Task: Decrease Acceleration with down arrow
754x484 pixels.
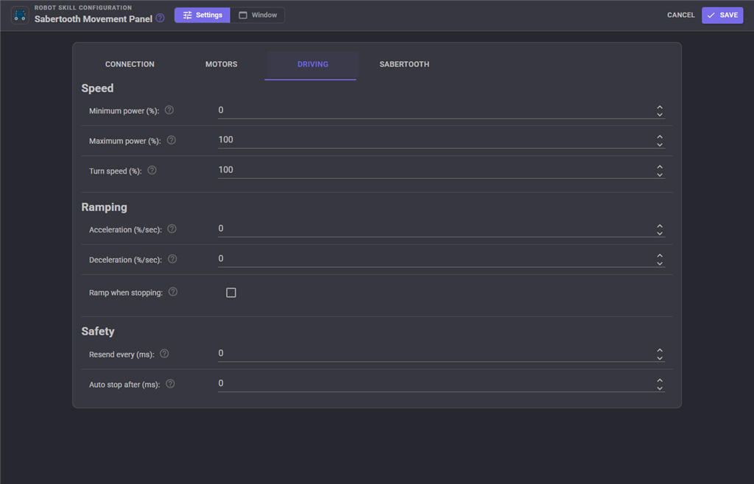Action: pyautogui.click(x=660, y=233)
